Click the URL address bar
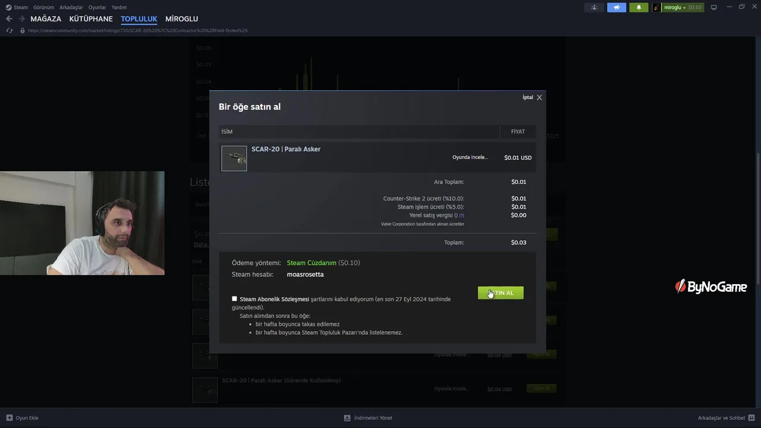Image resolution: width=761 pixels, height=428 pixels. click(137, 30)
